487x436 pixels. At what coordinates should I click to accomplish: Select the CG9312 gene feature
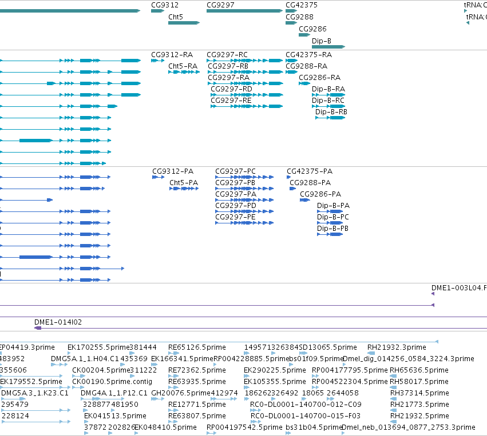[x=157, y=11]
